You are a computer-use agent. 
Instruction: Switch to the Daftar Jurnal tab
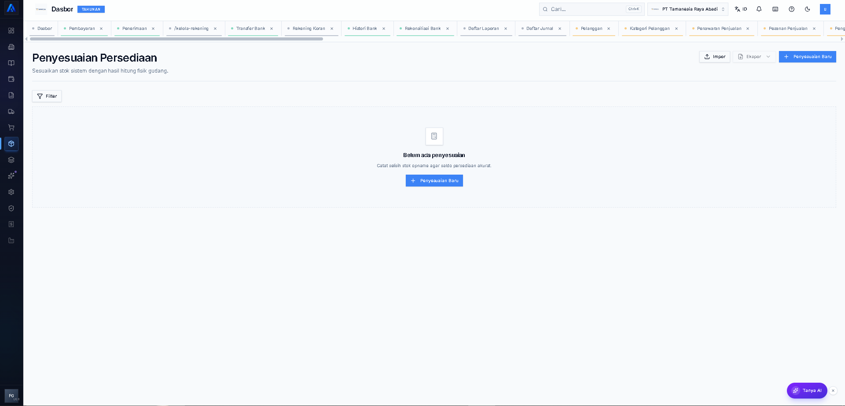coord(540,29)
